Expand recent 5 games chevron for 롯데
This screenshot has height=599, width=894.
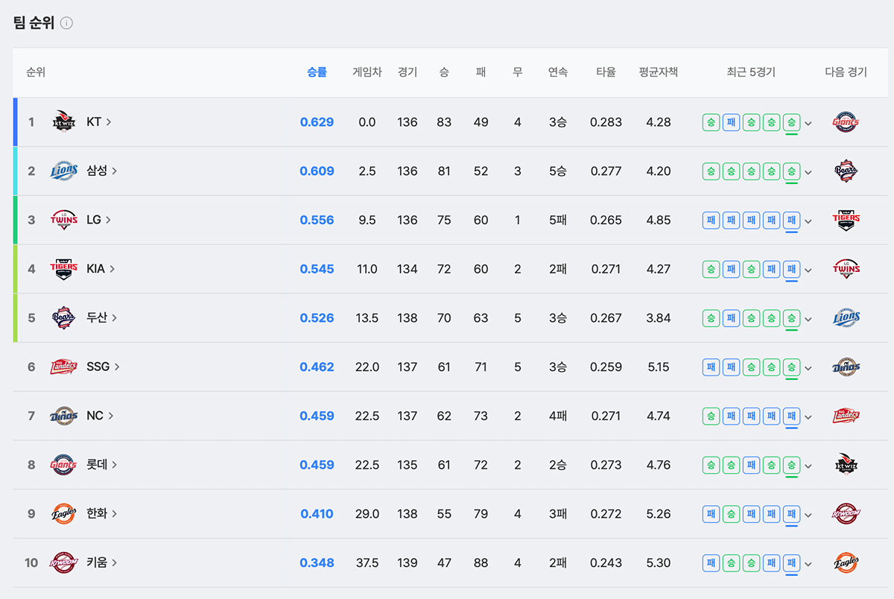tap(808, 466)
